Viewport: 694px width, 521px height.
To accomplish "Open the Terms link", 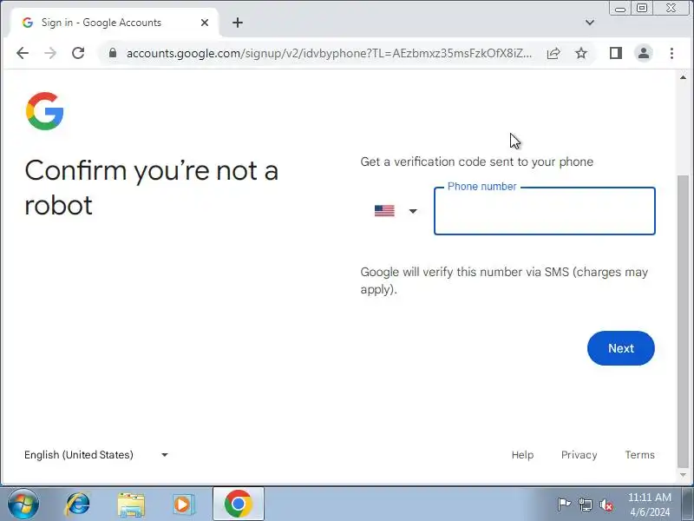I will pyautogui.click(x=640, y=455).
